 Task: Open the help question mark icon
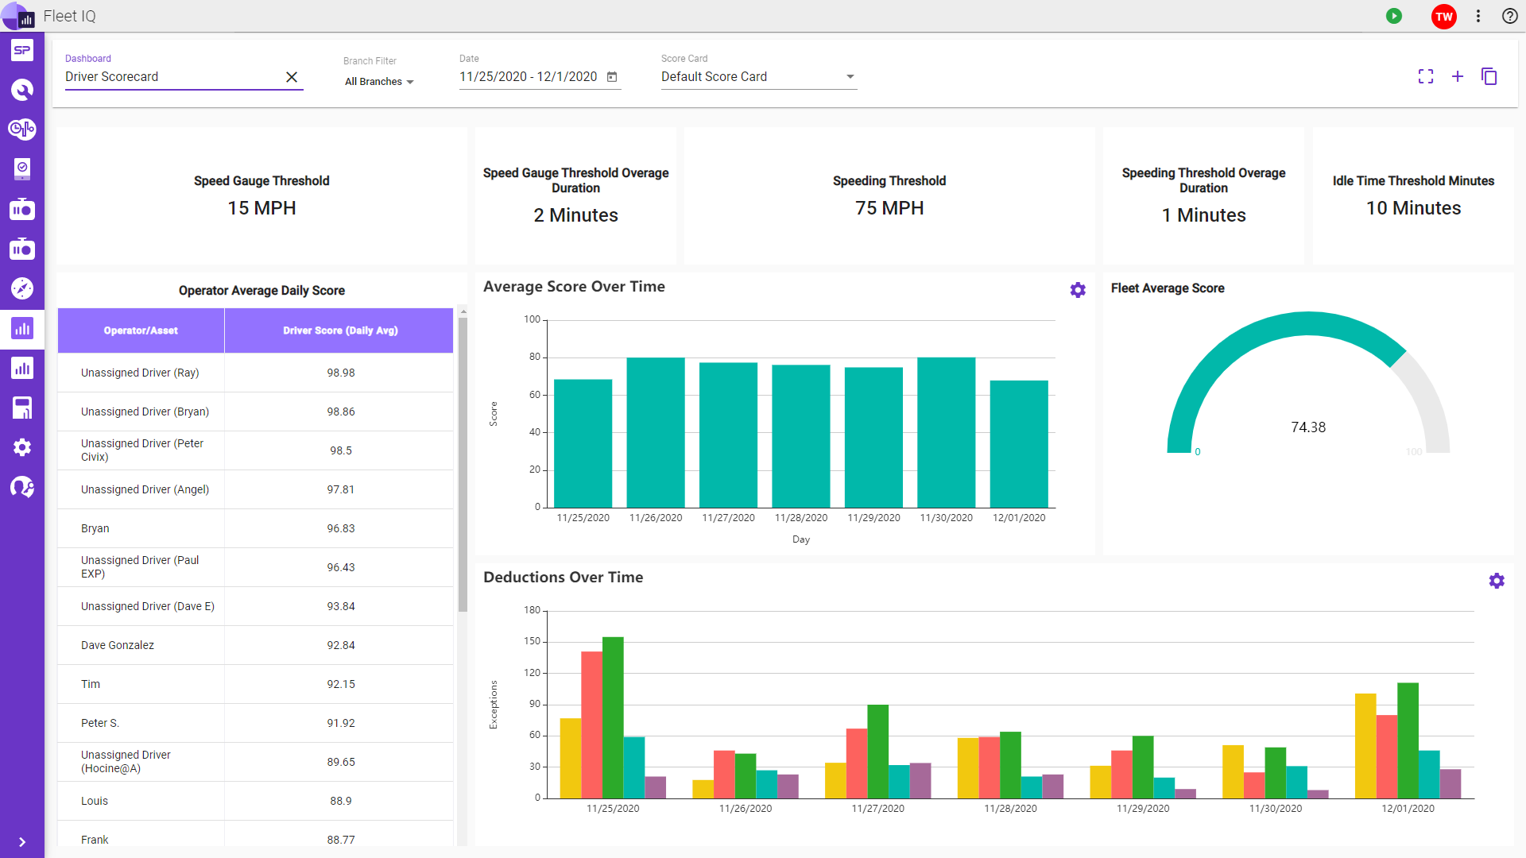click(1510, 16)
